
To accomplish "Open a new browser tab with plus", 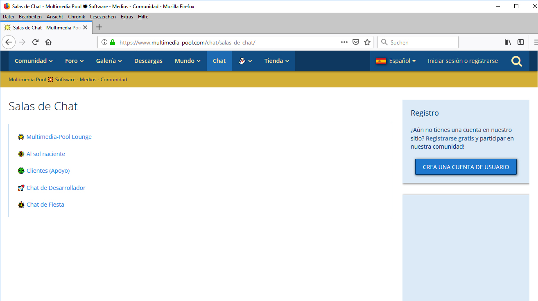I will click(x=99, y=27).
